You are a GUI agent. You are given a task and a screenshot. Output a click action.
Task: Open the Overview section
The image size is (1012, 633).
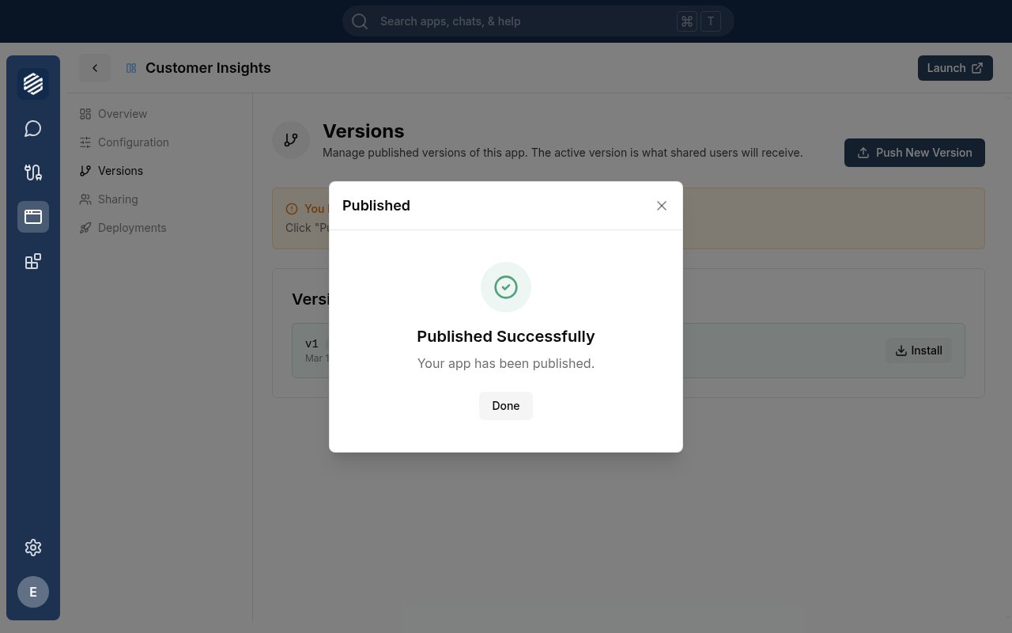(x=113, y=114)
